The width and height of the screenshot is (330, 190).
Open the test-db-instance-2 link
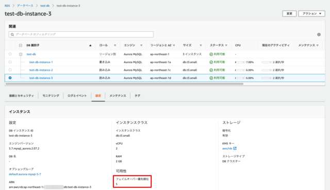pyautogui.click(x=41, y=70)
